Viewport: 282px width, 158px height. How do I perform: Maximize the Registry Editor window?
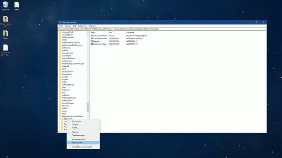(256, 22)
